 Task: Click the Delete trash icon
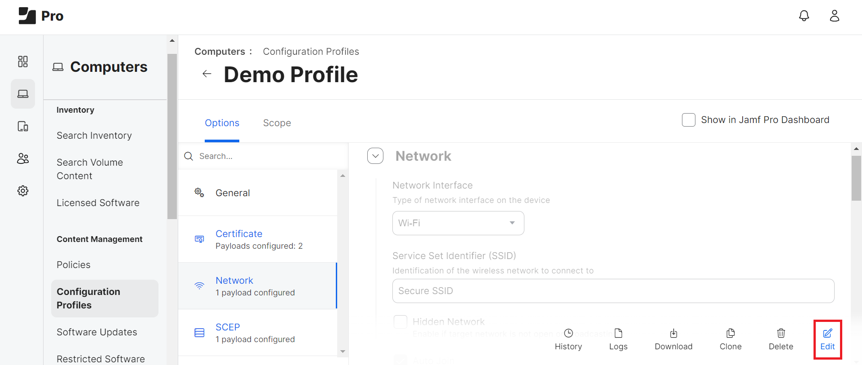pos(781,333)
